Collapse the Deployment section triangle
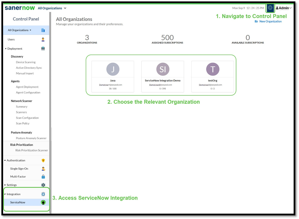 pos(5,49)
